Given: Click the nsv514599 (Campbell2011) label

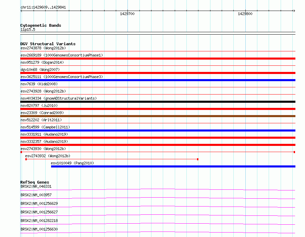Looking at the screenshot, I should [45, 127].
